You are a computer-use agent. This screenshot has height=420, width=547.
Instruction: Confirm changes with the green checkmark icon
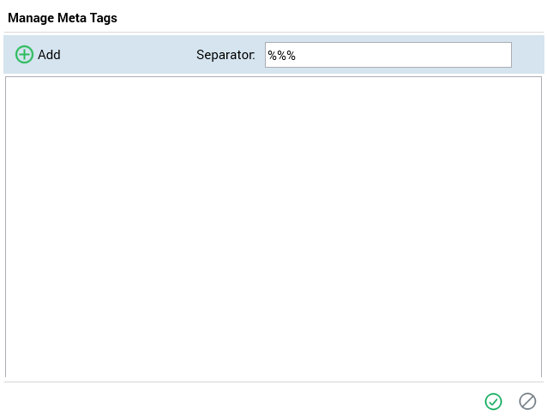(x=493, y=401)
